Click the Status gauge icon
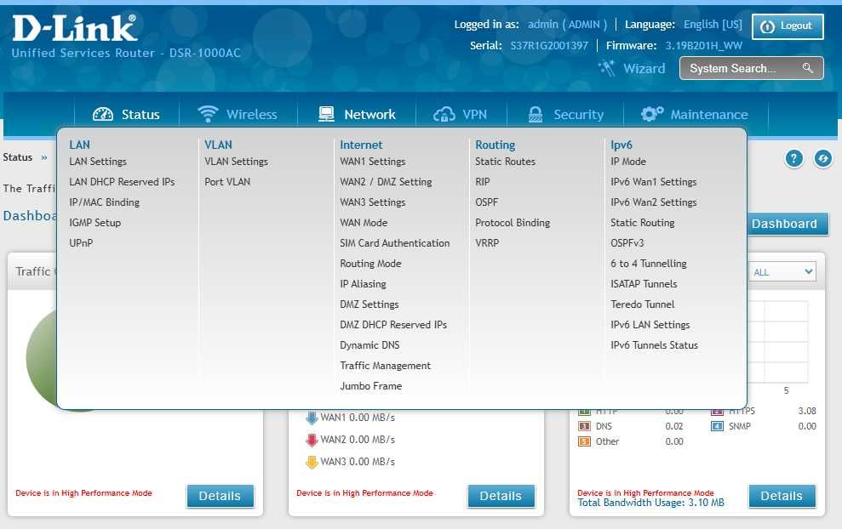 (102, 114)
